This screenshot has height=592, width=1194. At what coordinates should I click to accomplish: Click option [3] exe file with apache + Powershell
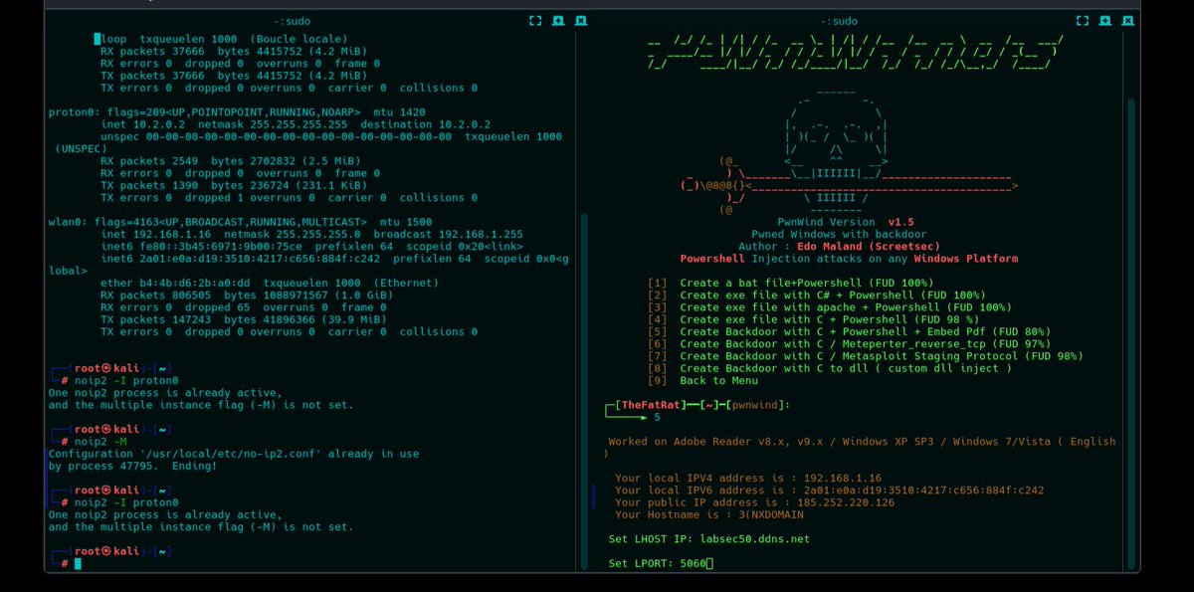pos(829,307)
